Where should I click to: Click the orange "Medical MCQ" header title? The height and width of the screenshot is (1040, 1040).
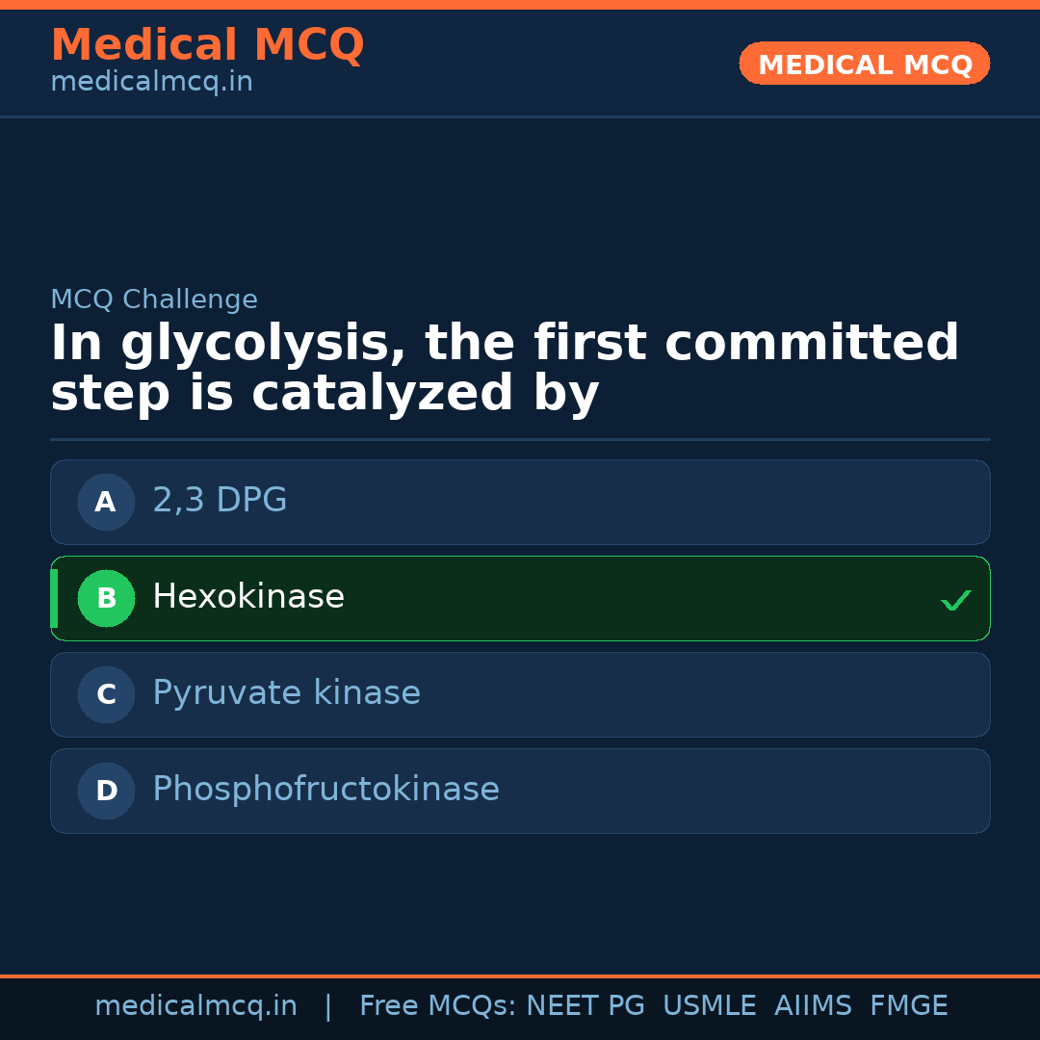pos(207,45)
